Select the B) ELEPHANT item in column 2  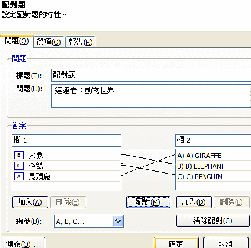click(214, 166)
